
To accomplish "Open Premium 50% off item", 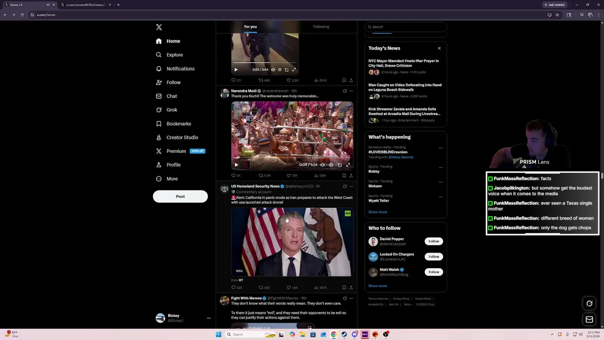I will tap(180, 151).
